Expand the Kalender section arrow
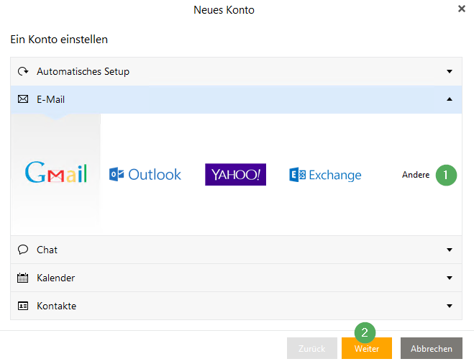The image size is (474, 364). [x=450, y=278]
